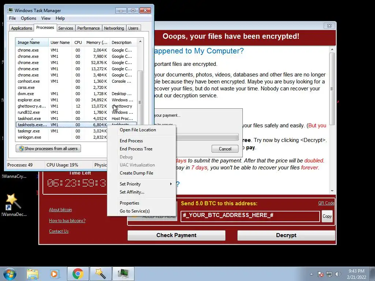This screenshot has height=281, width=375.
Task: Open the About bitcoin link
Action: pos(60,210)
